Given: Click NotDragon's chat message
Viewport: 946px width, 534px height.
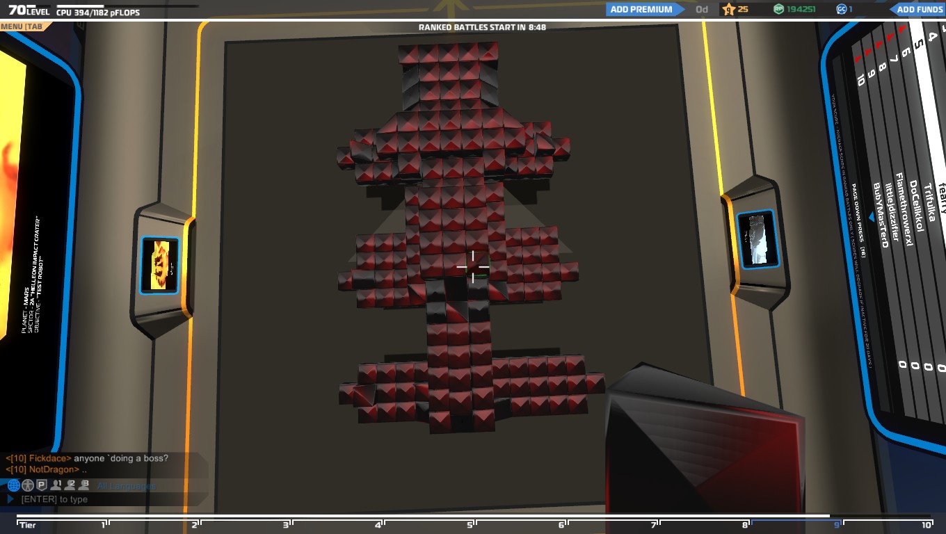Looking at the screenshot, I should pos(46,469).
